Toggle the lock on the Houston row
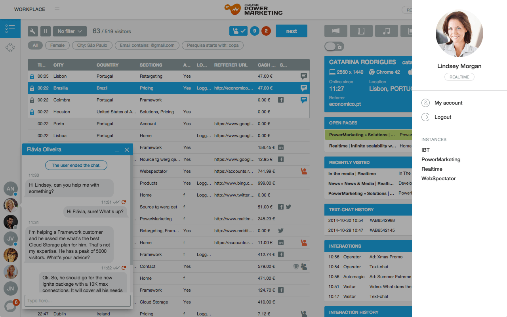The image size is (507, 317). click(x=32, y=112)
